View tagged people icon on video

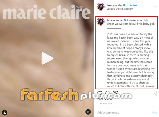pyautogui.click(x=5, y=113)
